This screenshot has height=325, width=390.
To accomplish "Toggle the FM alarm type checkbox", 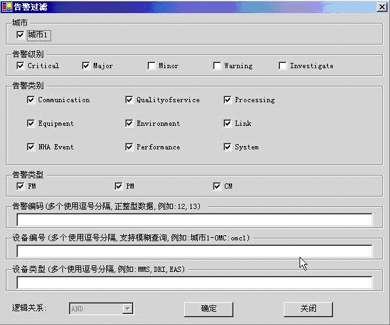I will (x=20, y=186).
